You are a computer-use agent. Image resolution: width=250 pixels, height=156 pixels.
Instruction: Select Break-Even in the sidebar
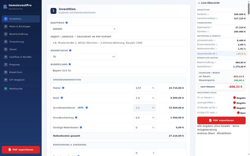click(x=21, y=72)
